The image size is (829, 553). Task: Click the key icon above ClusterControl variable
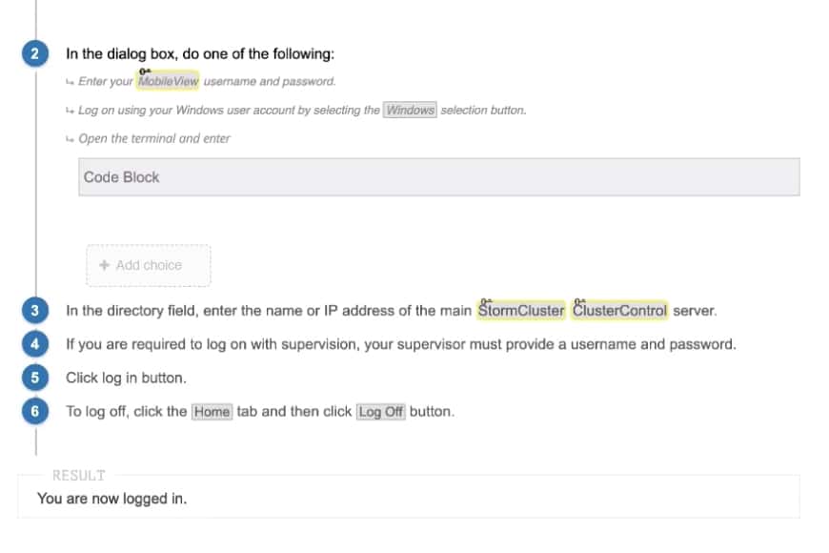[x=580, y=300]
